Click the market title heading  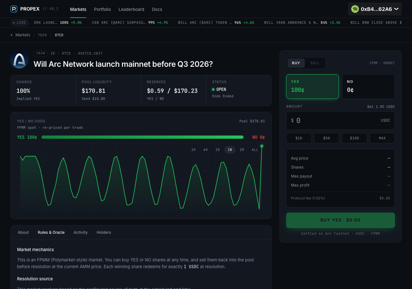click(x=123, y=64)
